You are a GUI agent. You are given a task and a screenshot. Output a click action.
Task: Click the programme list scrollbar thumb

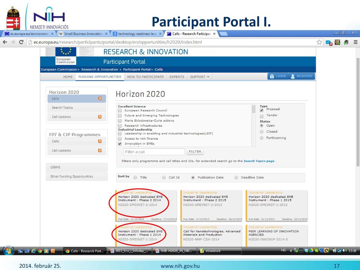[253, 109]
